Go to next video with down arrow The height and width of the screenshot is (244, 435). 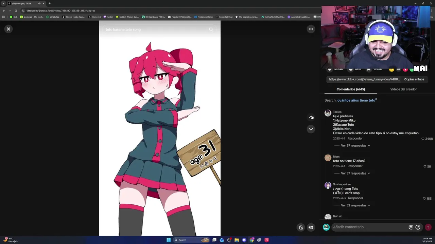point(311,129)
